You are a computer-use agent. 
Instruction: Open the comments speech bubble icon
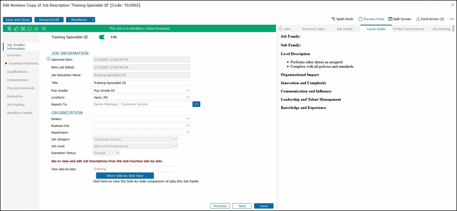[30, 28]
